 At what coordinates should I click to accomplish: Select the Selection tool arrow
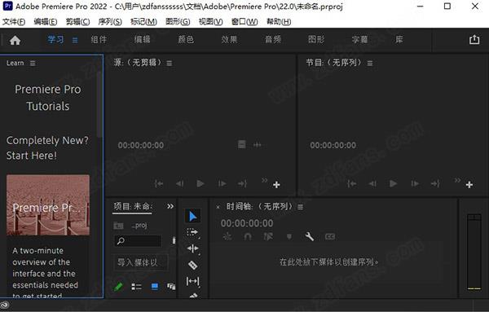point(192,216)
